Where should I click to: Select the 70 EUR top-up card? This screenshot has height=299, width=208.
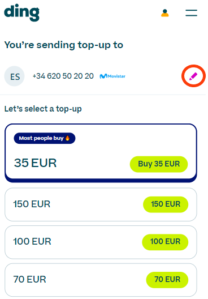[101, 280]
